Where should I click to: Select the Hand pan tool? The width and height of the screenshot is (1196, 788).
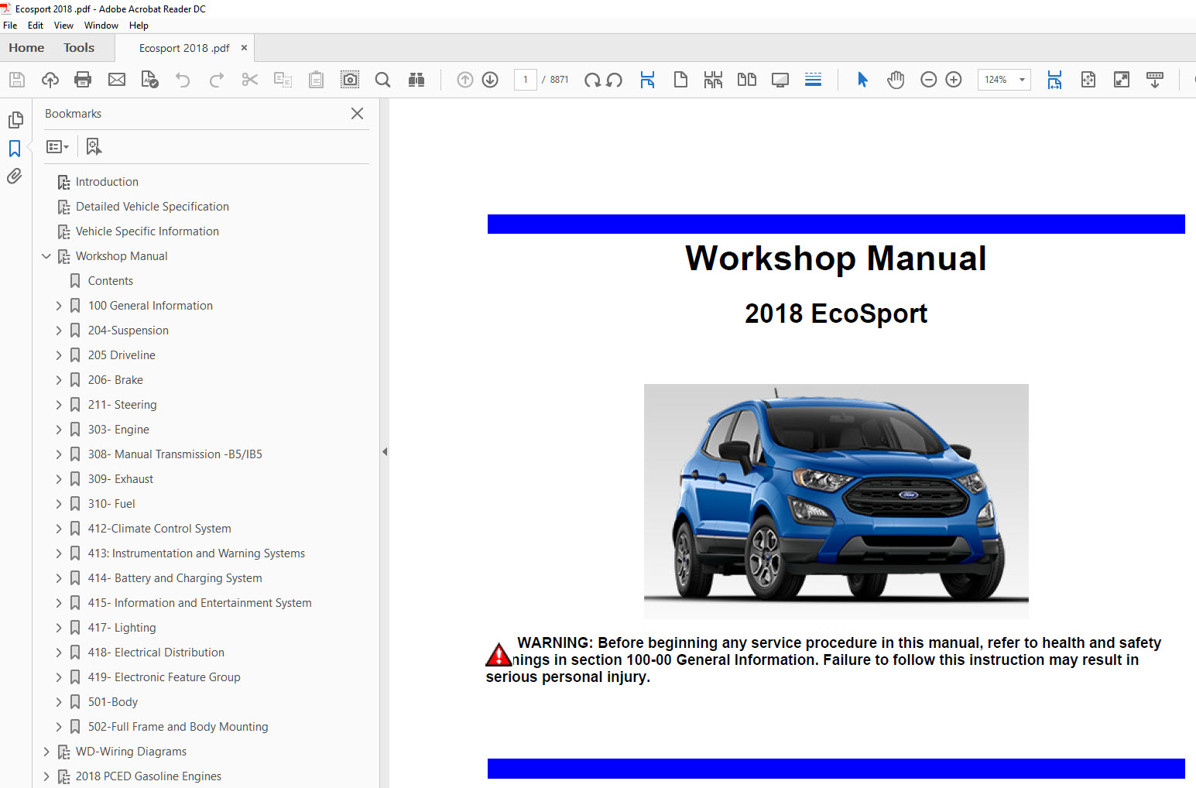point(896,80)
